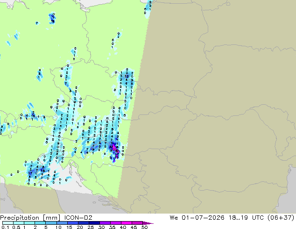Click the '25' legend scale value

(91, 227)
